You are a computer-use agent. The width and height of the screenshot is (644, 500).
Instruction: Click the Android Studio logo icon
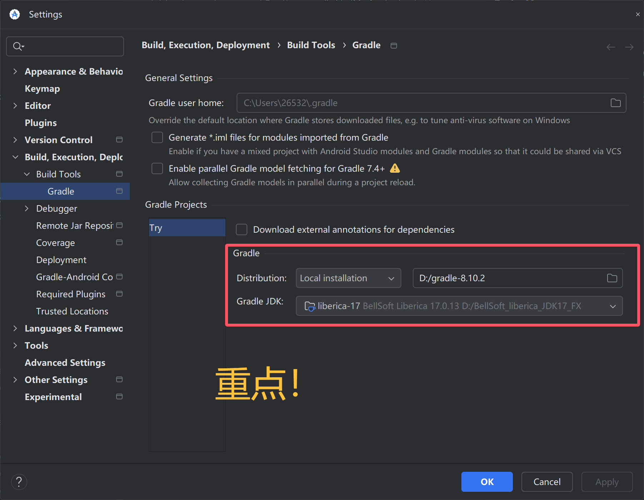coord(15,14)
